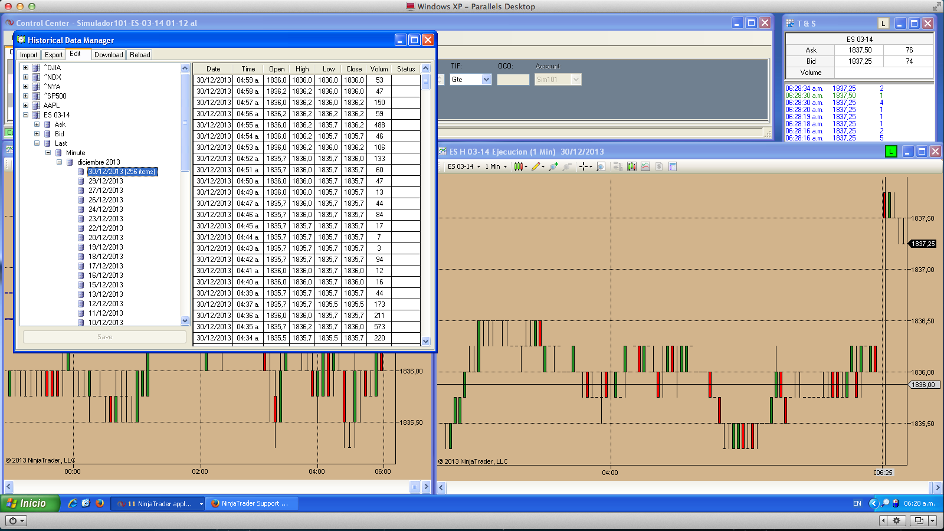Click the tray magnifier icon
The width and height of the screenshot is (944, 531).
click(x=885, y=503)
